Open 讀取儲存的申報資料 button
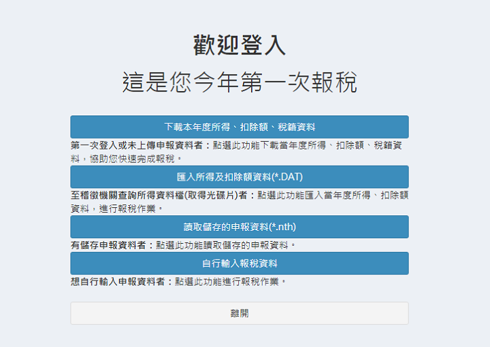 point(240,227)
